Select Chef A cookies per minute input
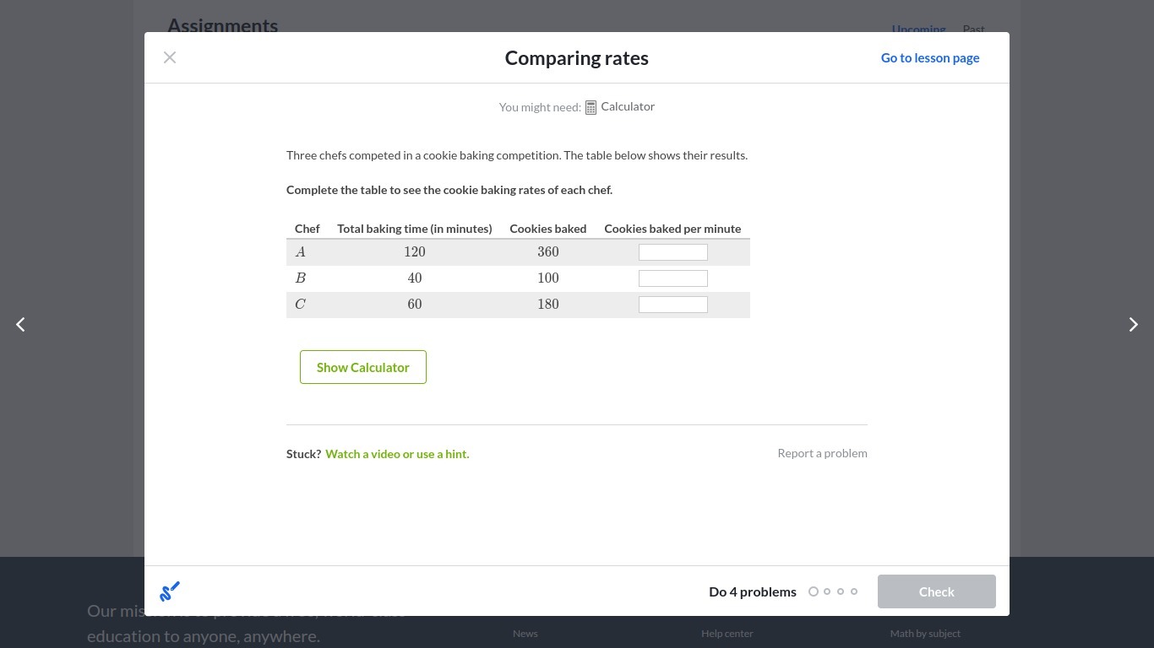Viewport: 1154px width, 648px height. click(x=673, y=252)
